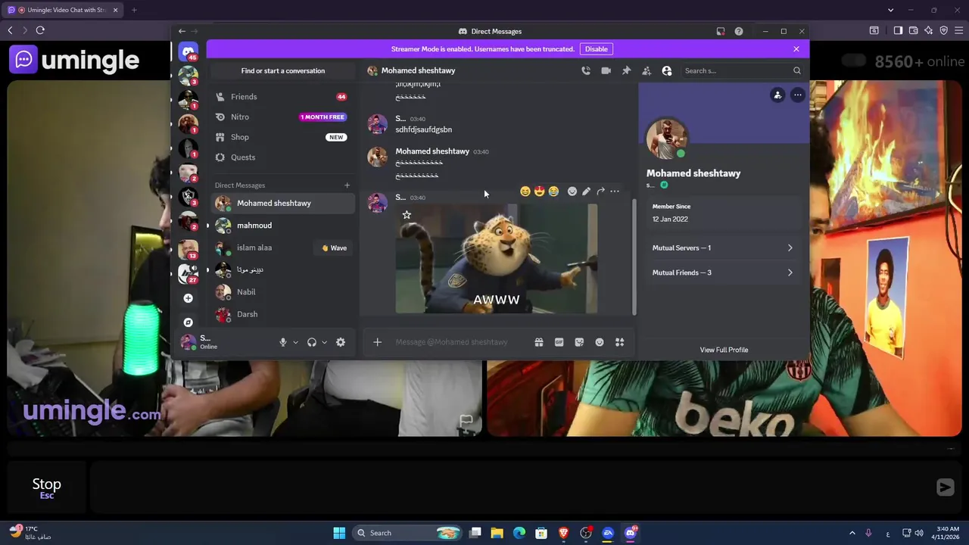Open Discover servers compass icon
The width and height of the screenshot is (969, 545).
click(189, 322)
